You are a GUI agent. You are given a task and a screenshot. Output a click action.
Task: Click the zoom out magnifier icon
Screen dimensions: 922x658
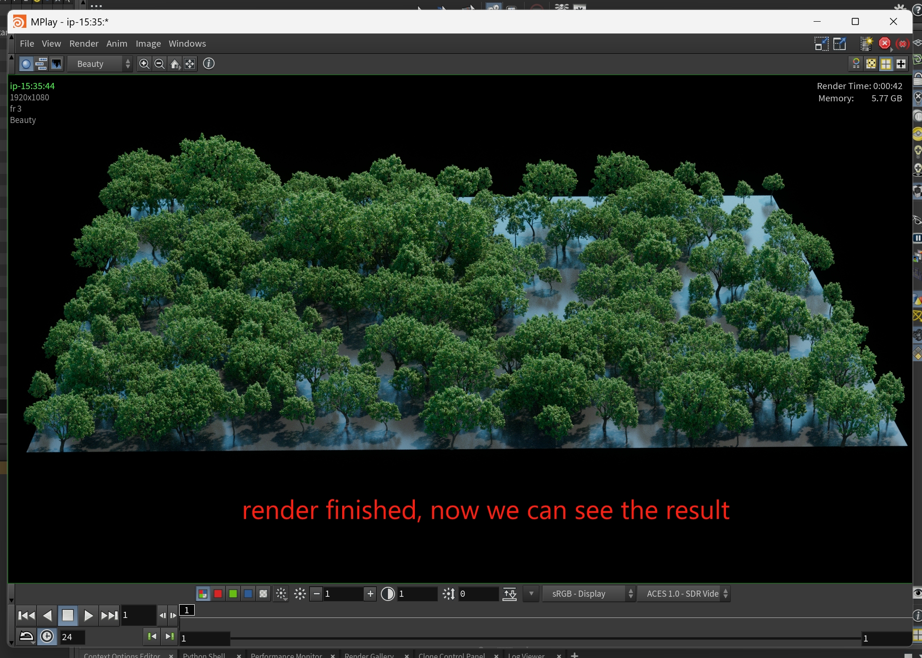pos(159,64)
